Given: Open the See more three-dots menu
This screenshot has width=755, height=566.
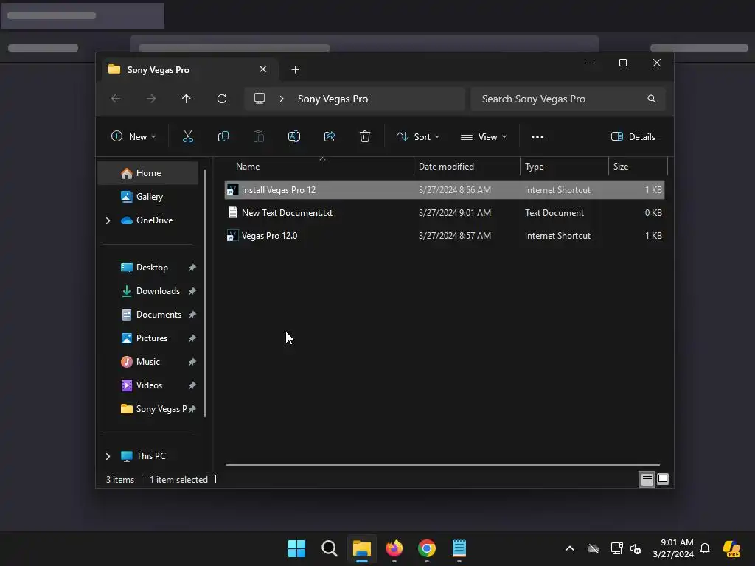Looking at the screenshot, I should pyautogui.click(x=537, y=136).
